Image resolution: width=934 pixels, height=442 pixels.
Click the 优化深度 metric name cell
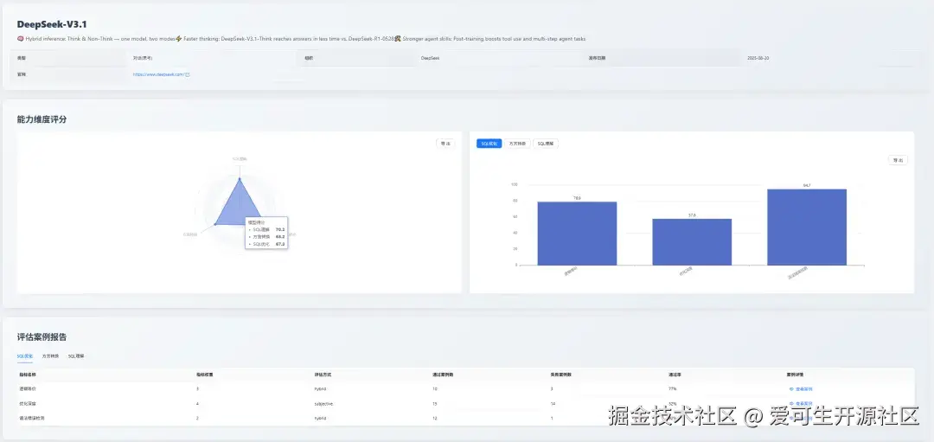[x=28, y=403]
